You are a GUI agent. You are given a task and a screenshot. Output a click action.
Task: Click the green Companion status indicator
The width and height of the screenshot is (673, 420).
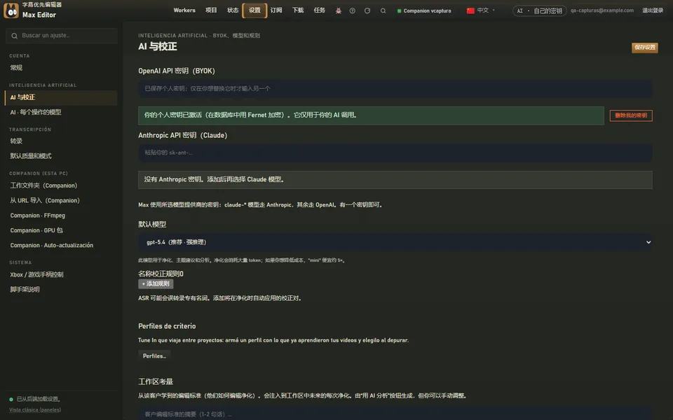pyautogui.click(x=399, y=11)
